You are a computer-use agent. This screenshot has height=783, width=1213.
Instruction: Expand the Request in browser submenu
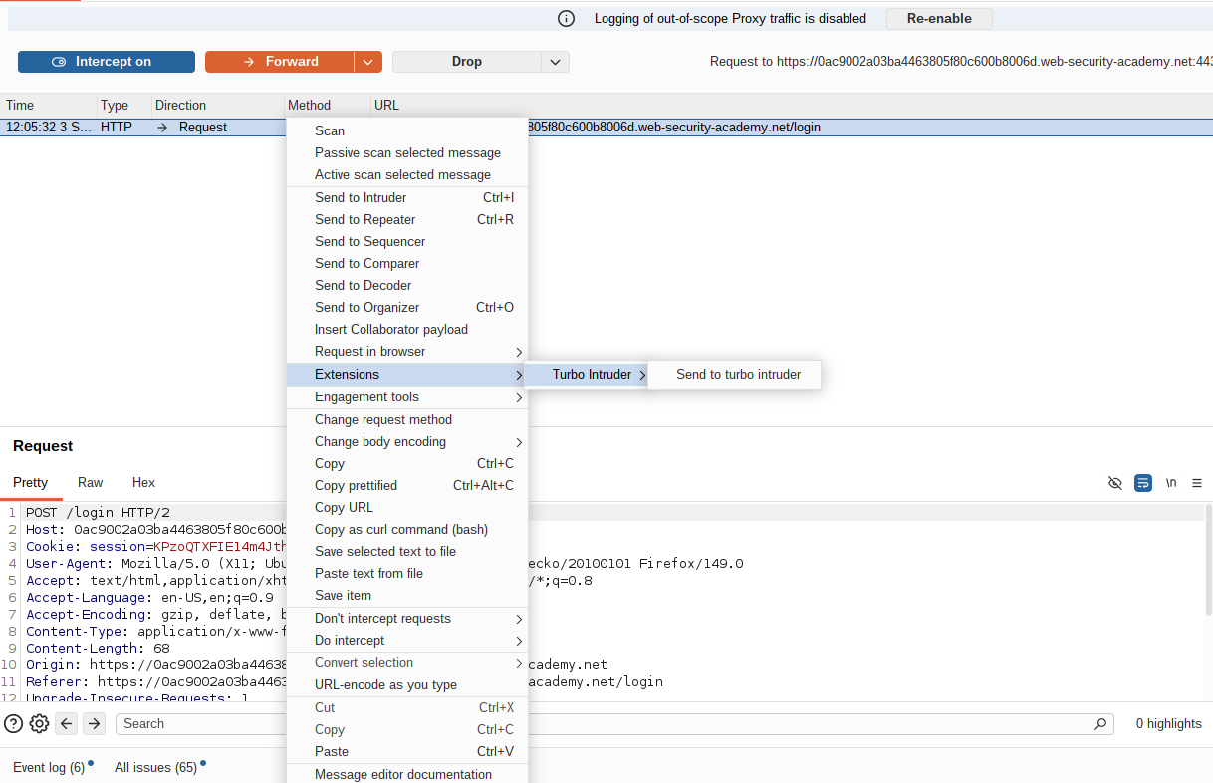coord(407,351)
